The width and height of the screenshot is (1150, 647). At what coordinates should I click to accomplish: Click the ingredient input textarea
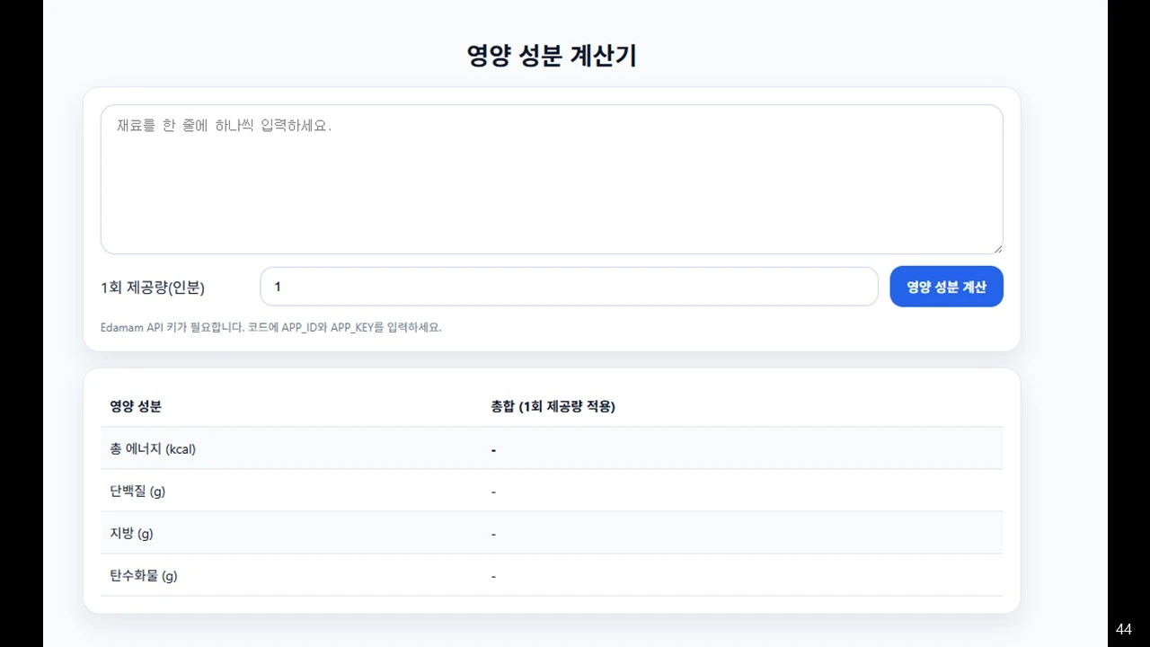551,179
